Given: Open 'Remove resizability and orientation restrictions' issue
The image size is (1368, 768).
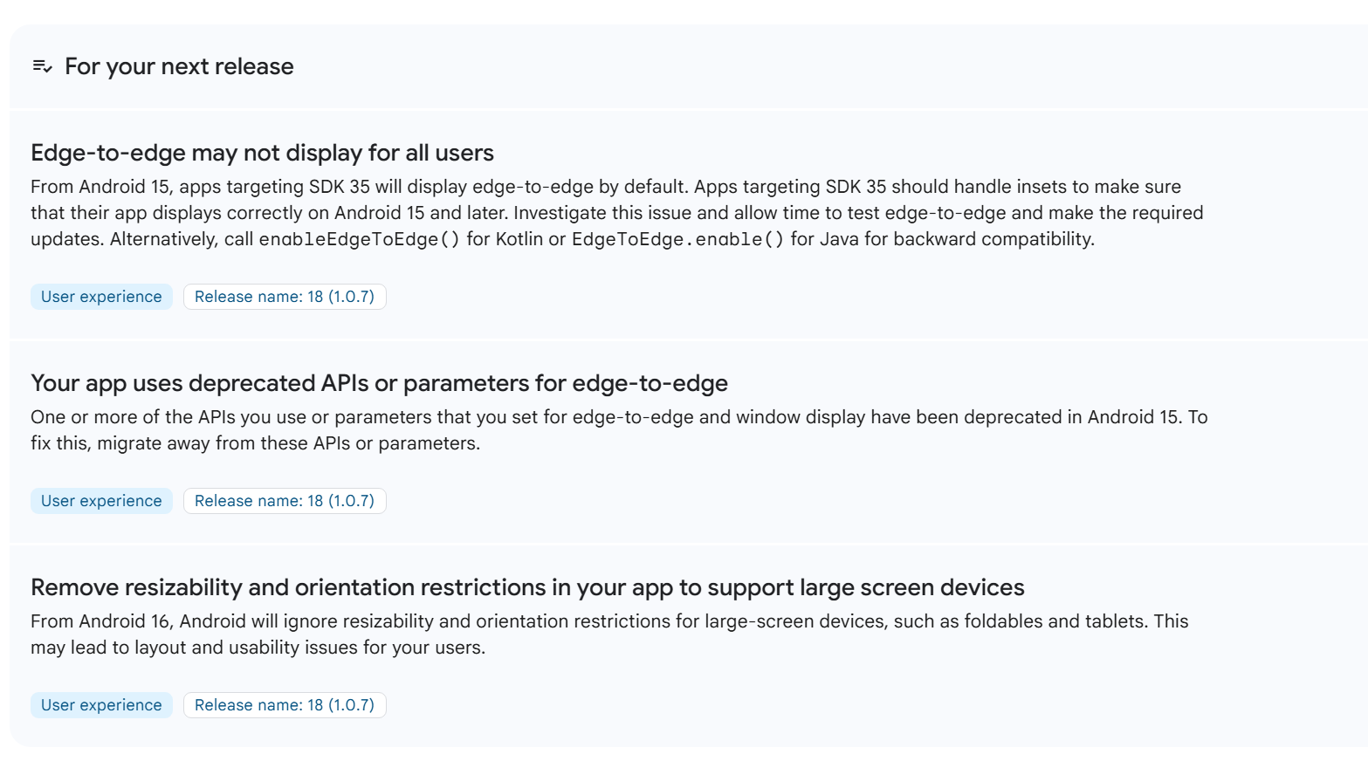Looking at the screenshot, I should coord(527,587).
